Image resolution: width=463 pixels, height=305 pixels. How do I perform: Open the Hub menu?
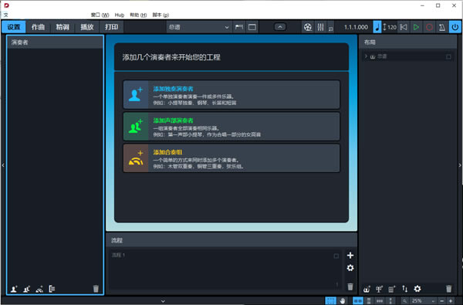[x=120, y=15]
